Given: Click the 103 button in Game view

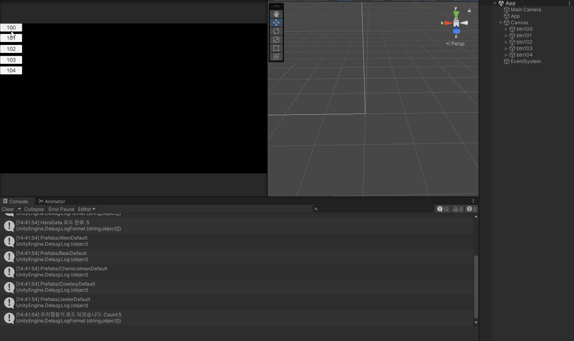Looking at the screenshot, I should [11, 60].
